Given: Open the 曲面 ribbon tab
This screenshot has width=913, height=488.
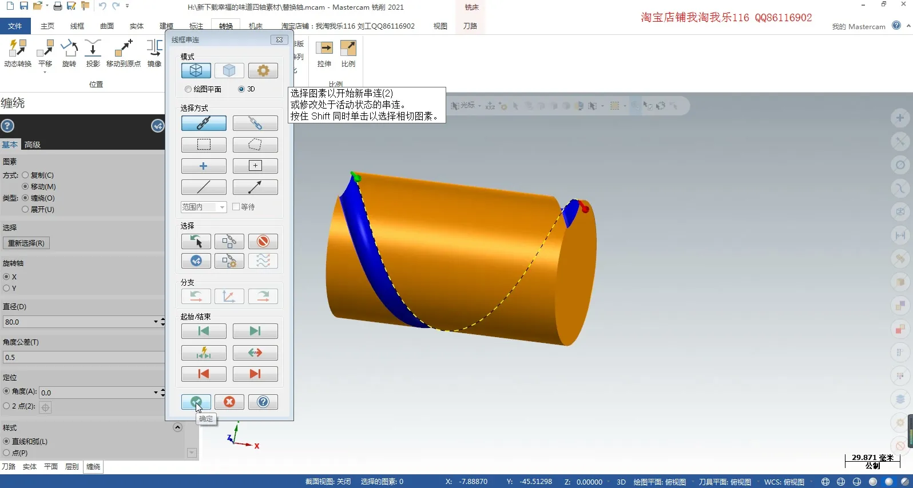Looking at the screenshot, I should (x=107, y=26).
